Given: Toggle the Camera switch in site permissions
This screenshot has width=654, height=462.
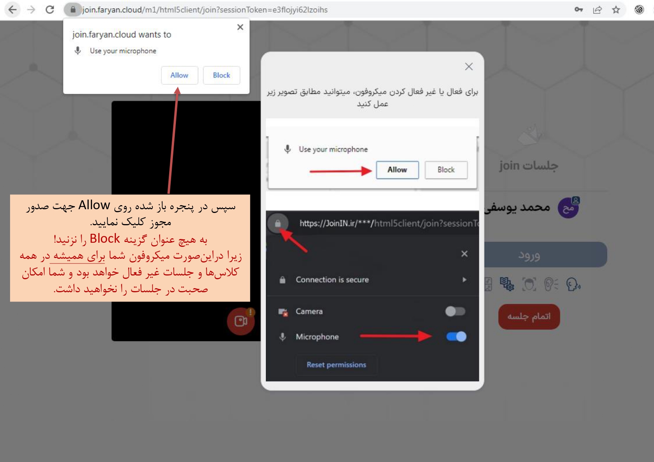Looking at the screenshot, I should [455, 311].
